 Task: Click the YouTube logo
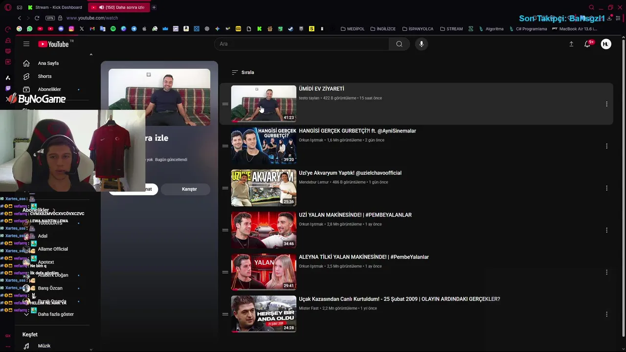pyautogui.click(x=53, y=44)
